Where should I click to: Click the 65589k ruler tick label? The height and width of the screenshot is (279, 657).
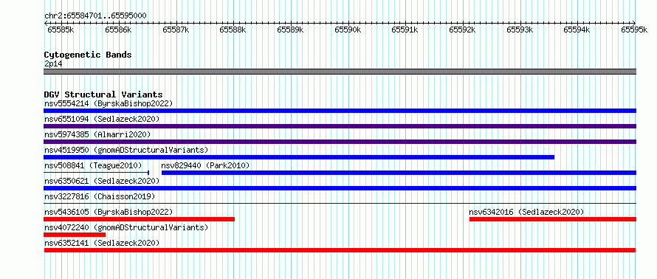click(291, 30)
